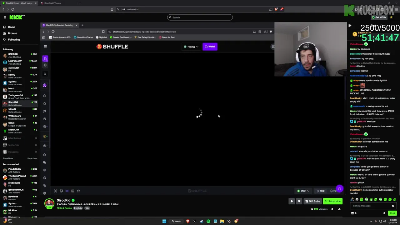Open Windows Start menu
Screen dimensions: 400x225
(164, 221)
